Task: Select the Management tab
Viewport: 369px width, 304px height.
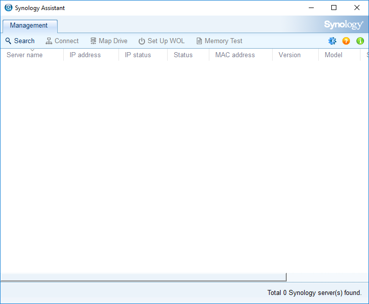Action: pyautogui.click(x=30, y=26)
